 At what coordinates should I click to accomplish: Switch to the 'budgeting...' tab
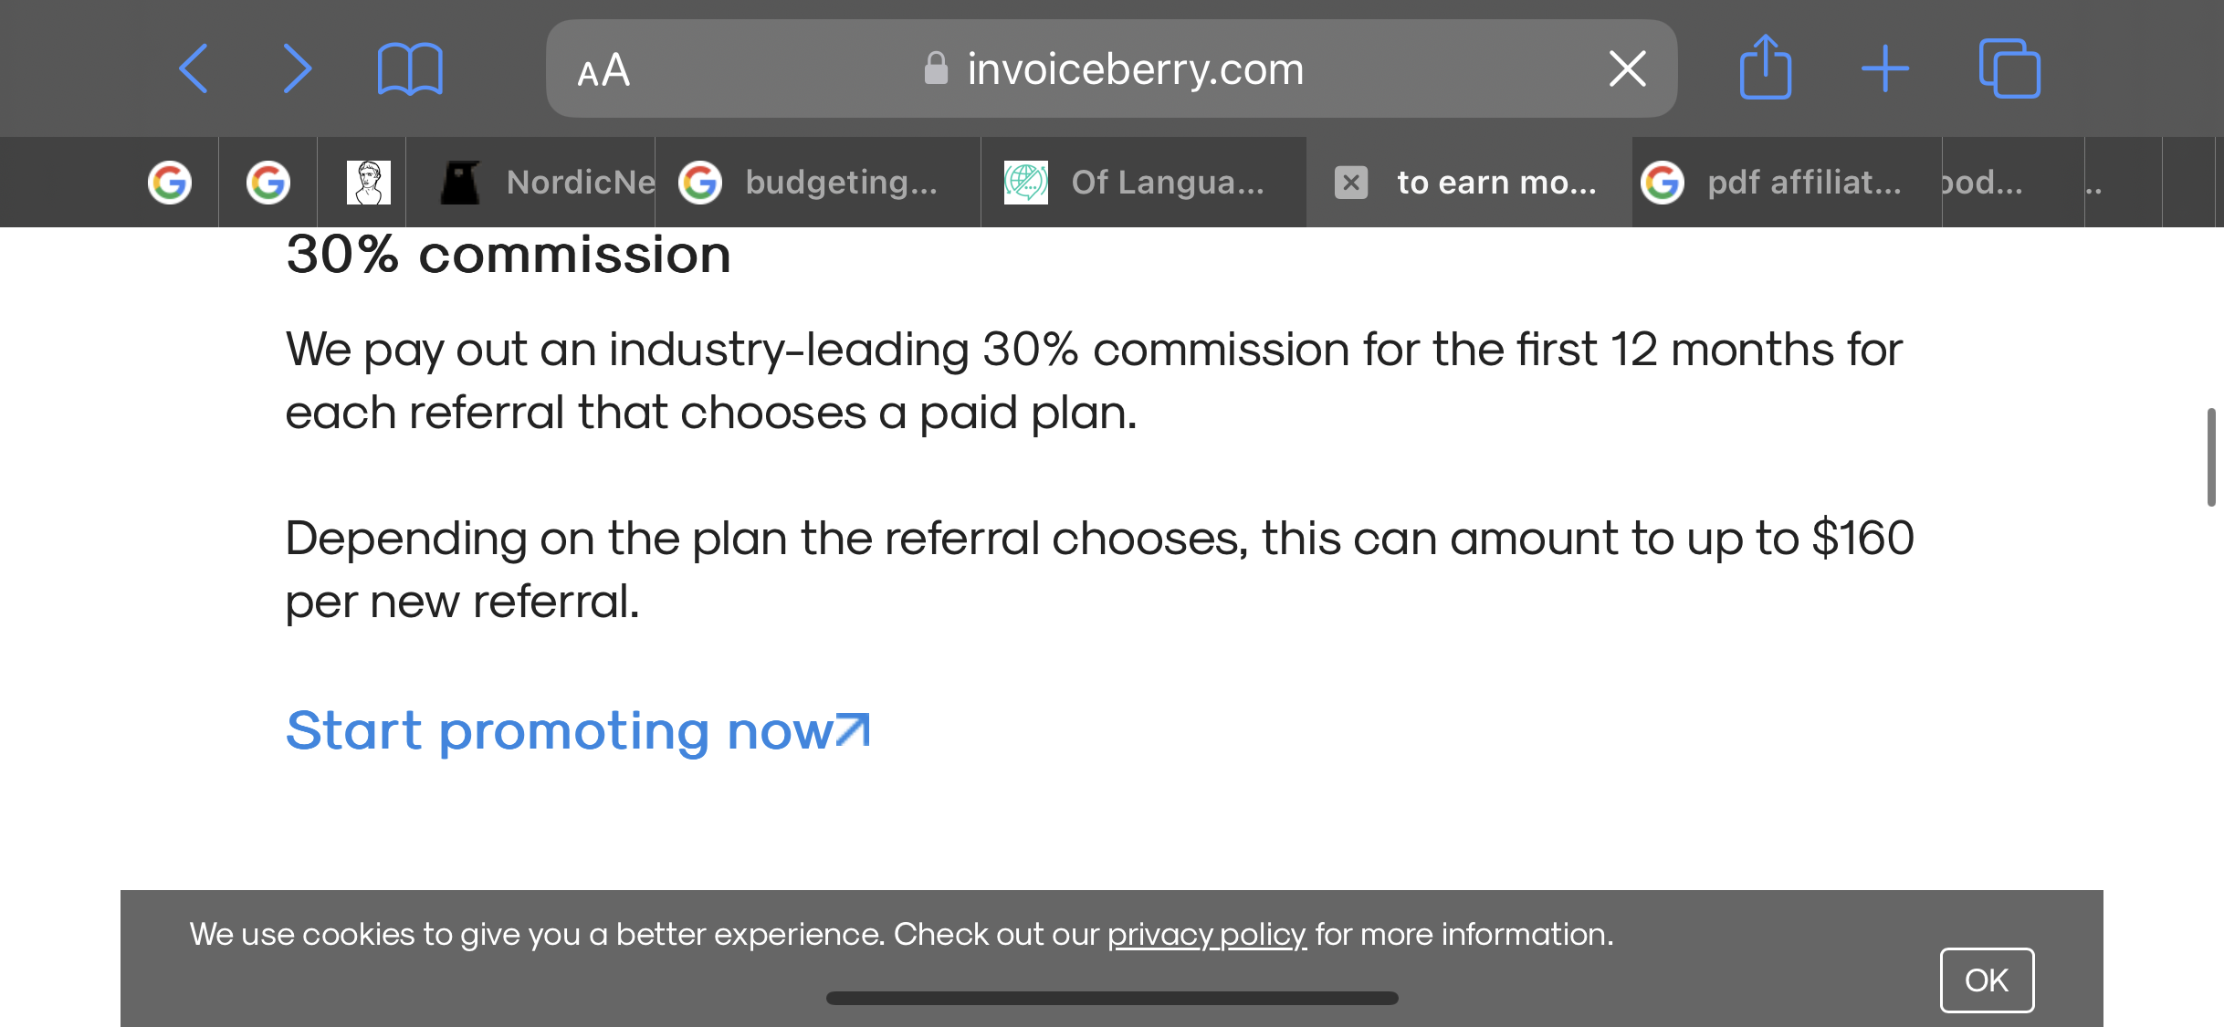pos(818,182)
